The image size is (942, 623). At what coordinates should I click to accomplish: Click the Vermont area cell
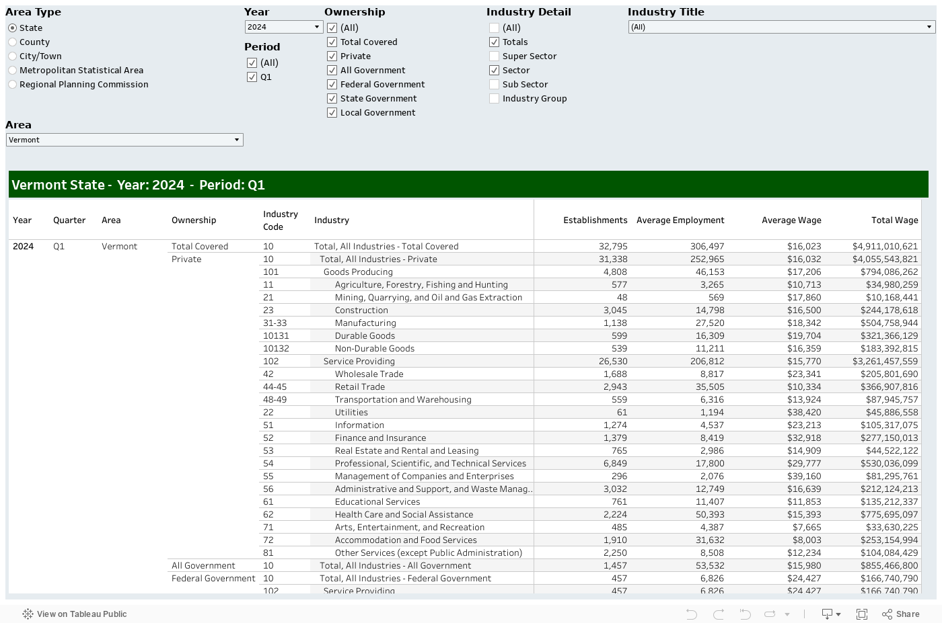tap(119, 246)
